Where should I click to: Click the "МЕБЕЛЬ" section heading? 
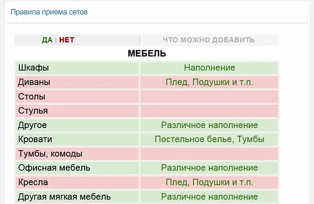point(147,53)
